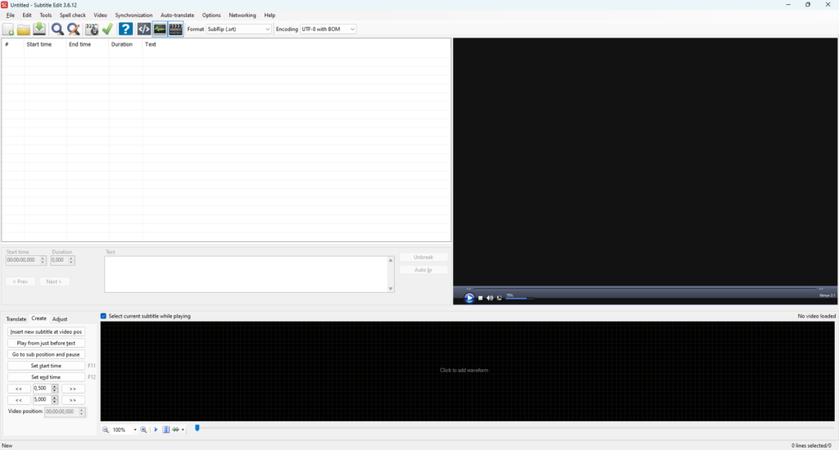
Task: Open the Encoding dropdown UTF-8 with BOM
Action: tap(328, 29)
